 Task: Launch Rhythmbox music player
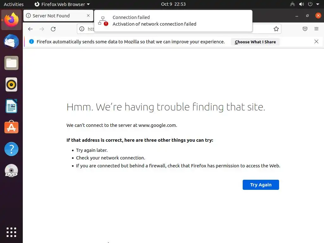[11, 84]
